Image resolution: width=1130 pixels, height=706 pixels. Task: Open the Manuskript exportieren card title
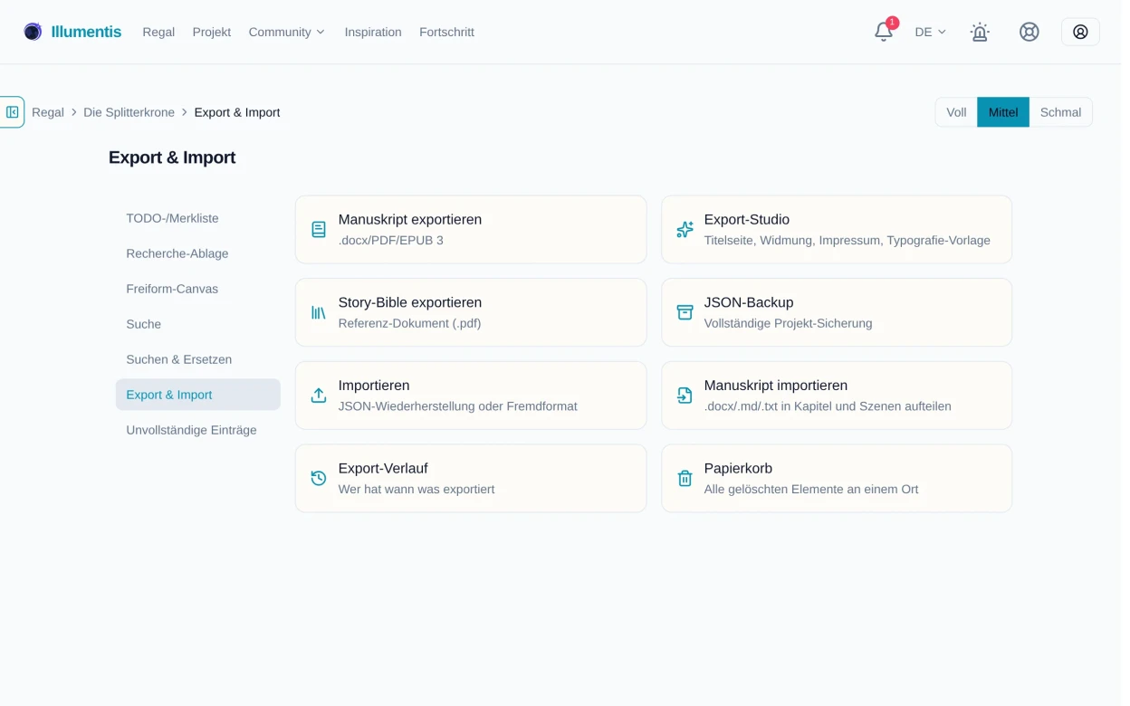coord(410,219)
